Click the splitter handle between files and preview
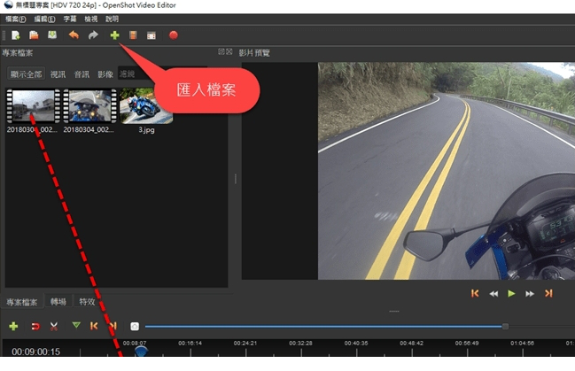 click(236, 179)
